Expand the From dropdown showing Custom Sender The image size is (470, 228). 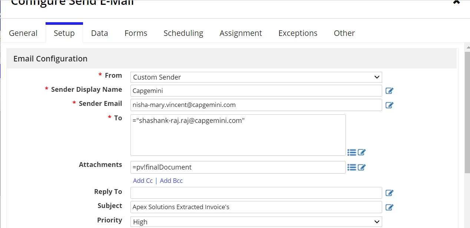click(256, 77)
